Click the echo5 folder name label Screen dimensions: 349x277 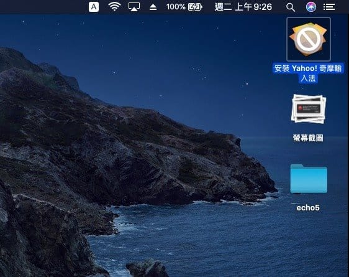click(x=308, y=208)
